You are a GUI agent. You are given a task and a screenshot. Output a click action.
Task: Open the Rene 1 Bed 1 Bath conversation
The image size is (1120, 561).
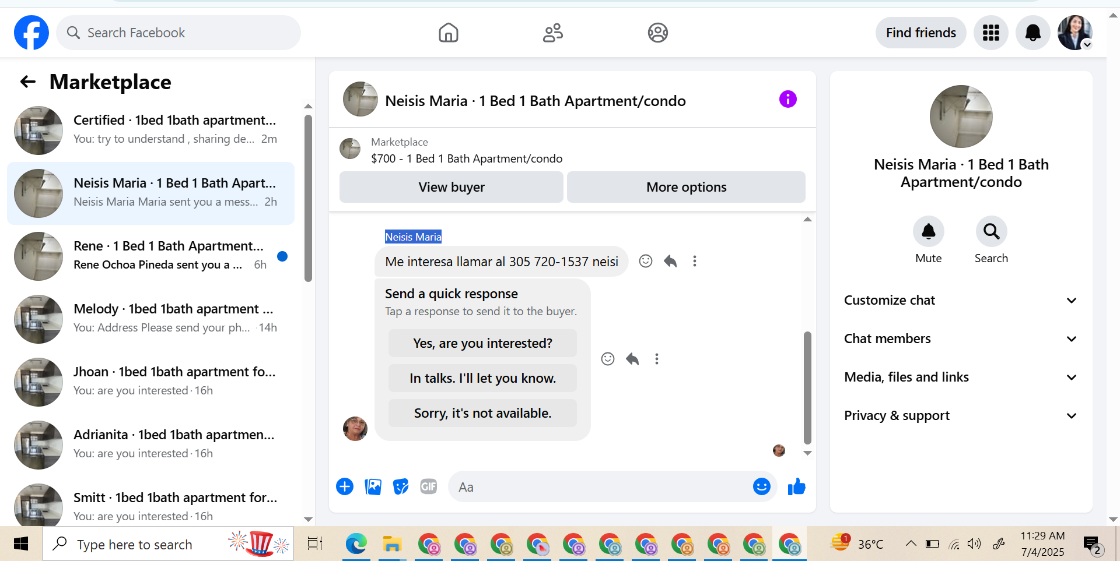[150, 256]
